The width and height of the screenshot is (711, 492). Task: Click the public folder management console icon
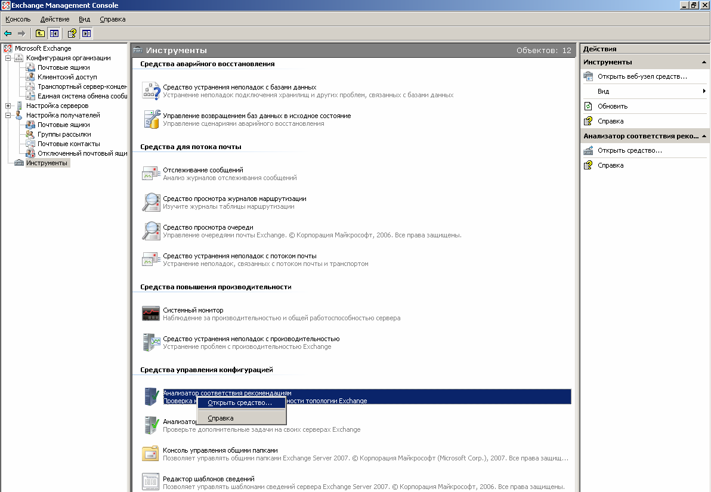[151, 454]
